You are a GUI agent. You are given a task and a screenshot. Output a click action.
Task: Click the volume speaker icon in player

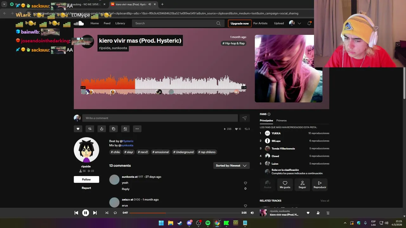click(252, 213)
